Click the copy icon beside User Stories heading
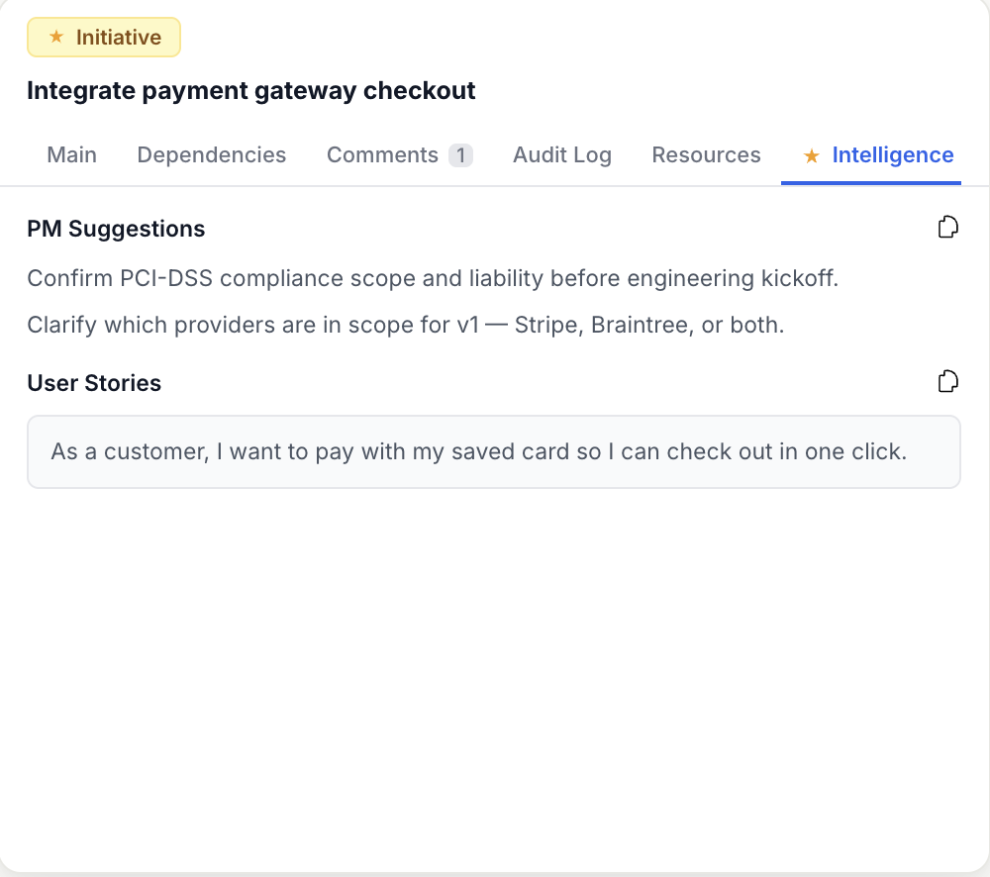990x877 pixels. (947, 381)
